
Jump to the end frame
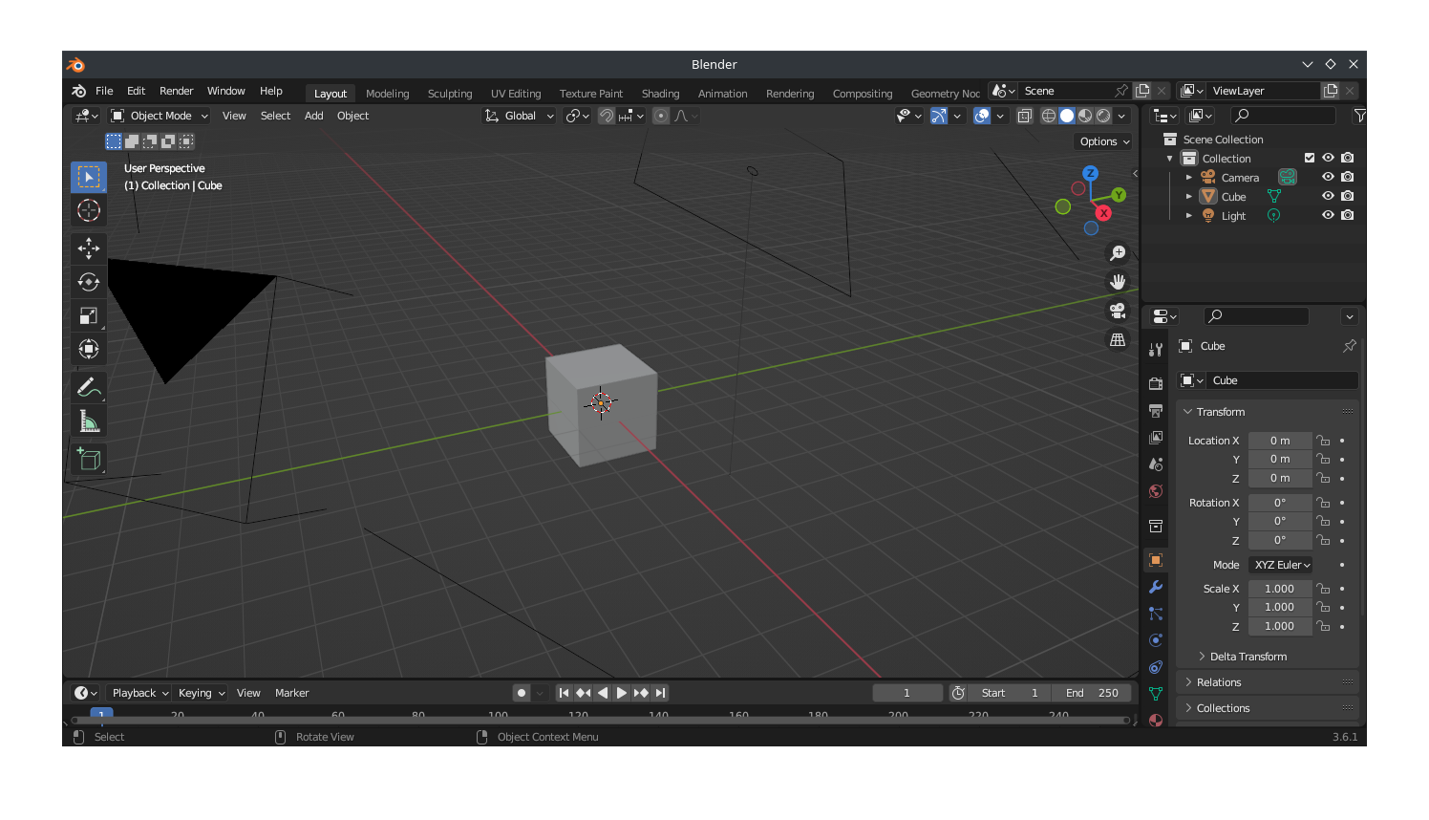pos(660,693)
